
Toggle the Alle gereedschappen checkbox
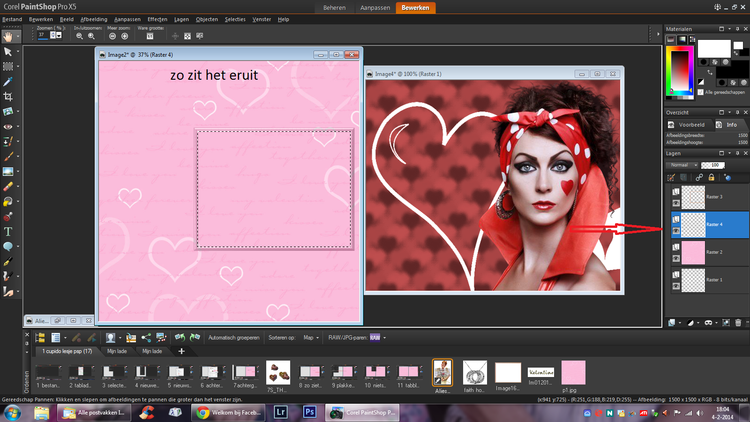point(700,92)
